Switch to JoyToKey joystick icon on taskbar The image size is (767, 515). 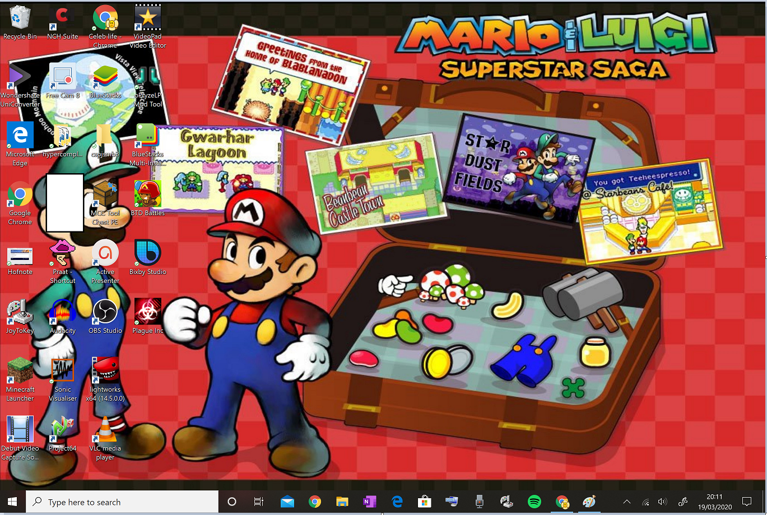click(506, 502)
